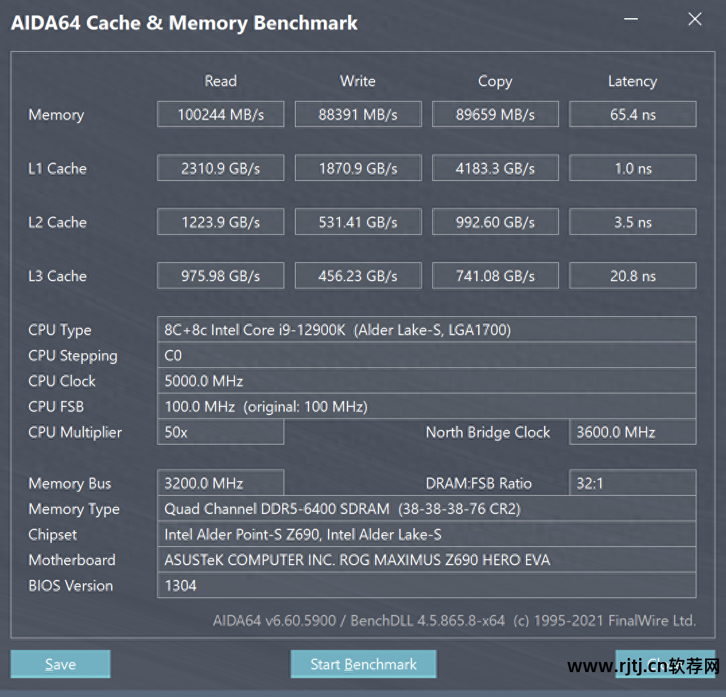Click the North Bridge Clock value 3600.0 MHz
Screen dimensions: 726x697
click(633, 432)
